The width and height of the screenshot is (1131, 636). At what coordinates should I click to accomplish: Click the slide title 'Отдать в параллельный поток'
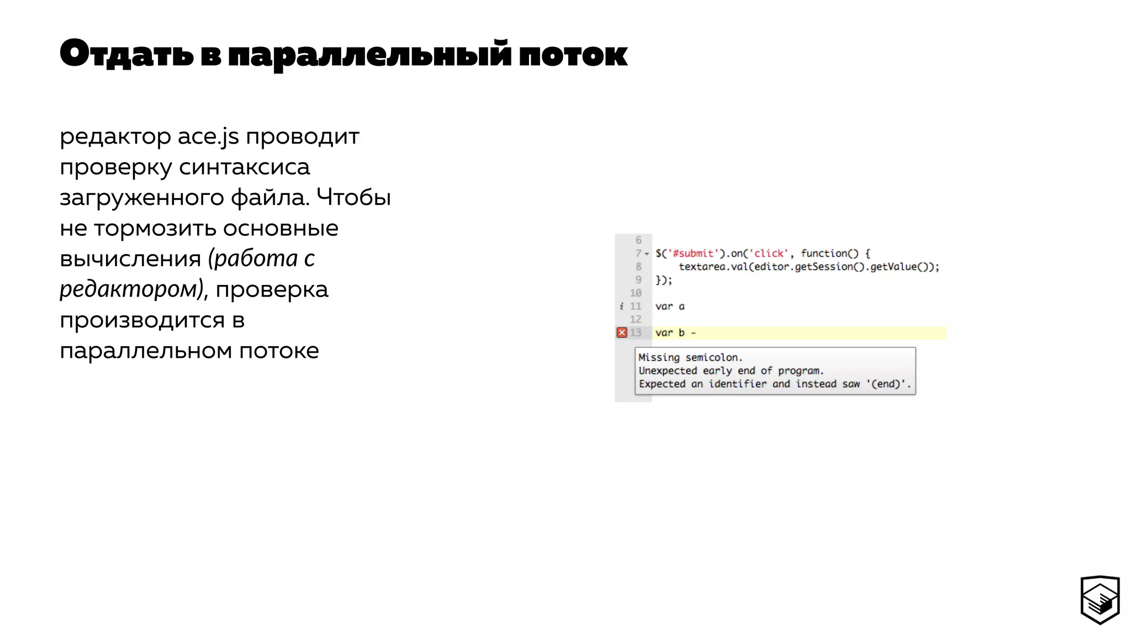point(343,55)
